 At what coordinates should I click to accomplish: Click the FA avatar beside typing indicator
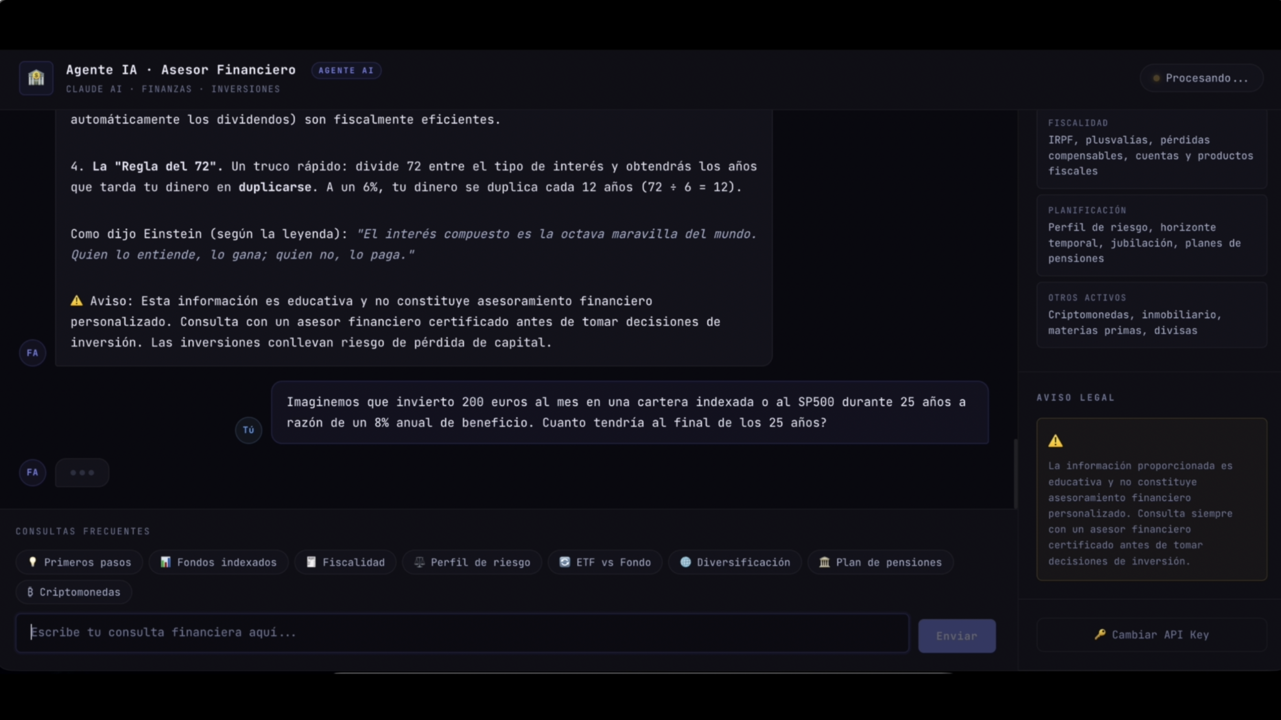pos(33,472)
